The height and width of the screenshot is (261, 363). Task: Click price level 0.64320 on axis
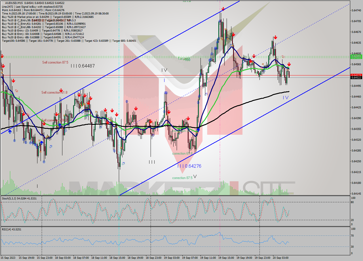tap(356, 140)
